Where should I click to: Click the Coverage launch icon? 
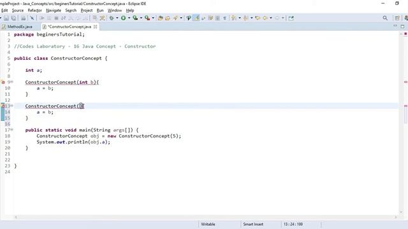point(135,18)
